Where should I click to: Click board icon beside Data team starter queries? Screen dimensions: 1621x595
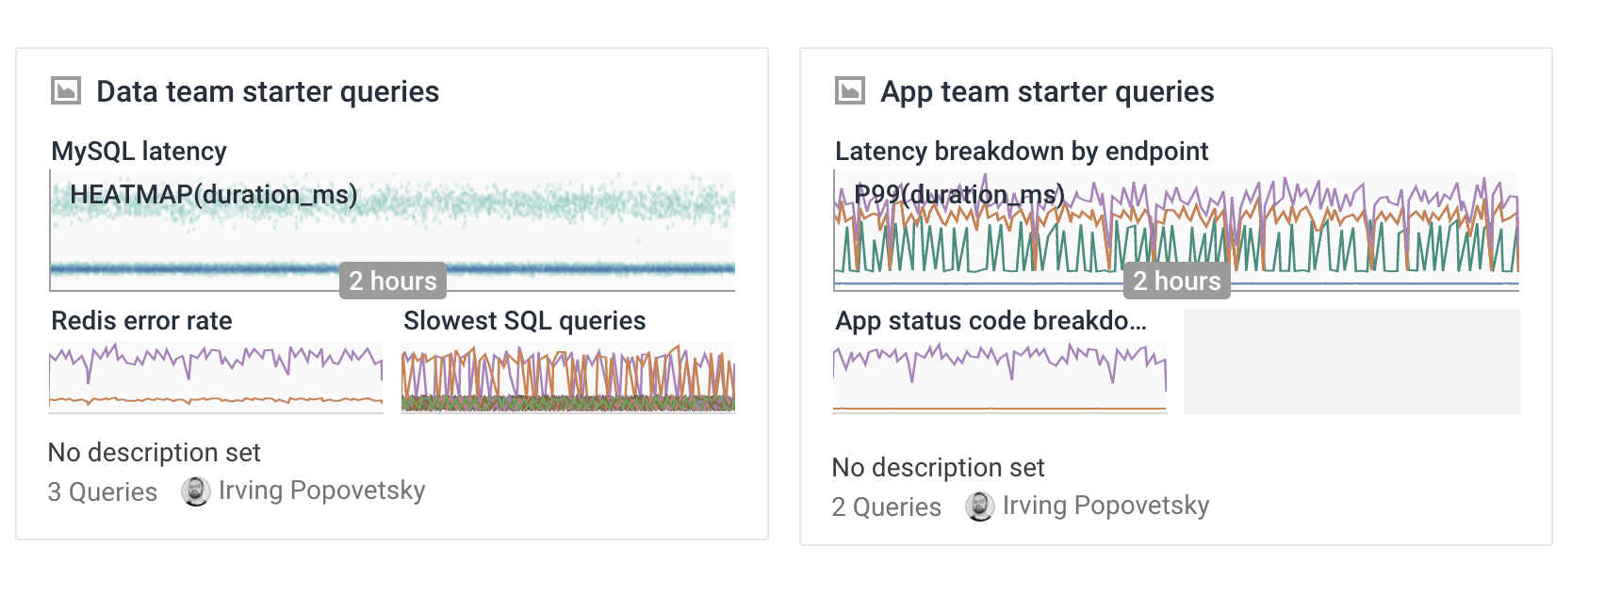point(66,91)
